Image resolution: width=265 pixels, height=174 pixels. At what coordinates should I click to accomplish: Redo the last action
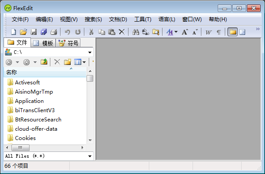[x=78, y=32]
